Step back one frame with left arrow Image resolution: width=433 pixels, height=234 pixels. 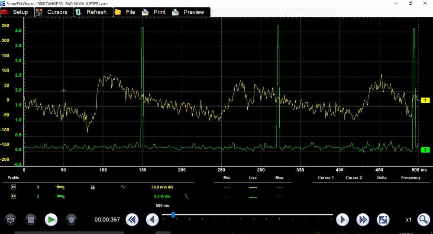click(x=152, y=220)
